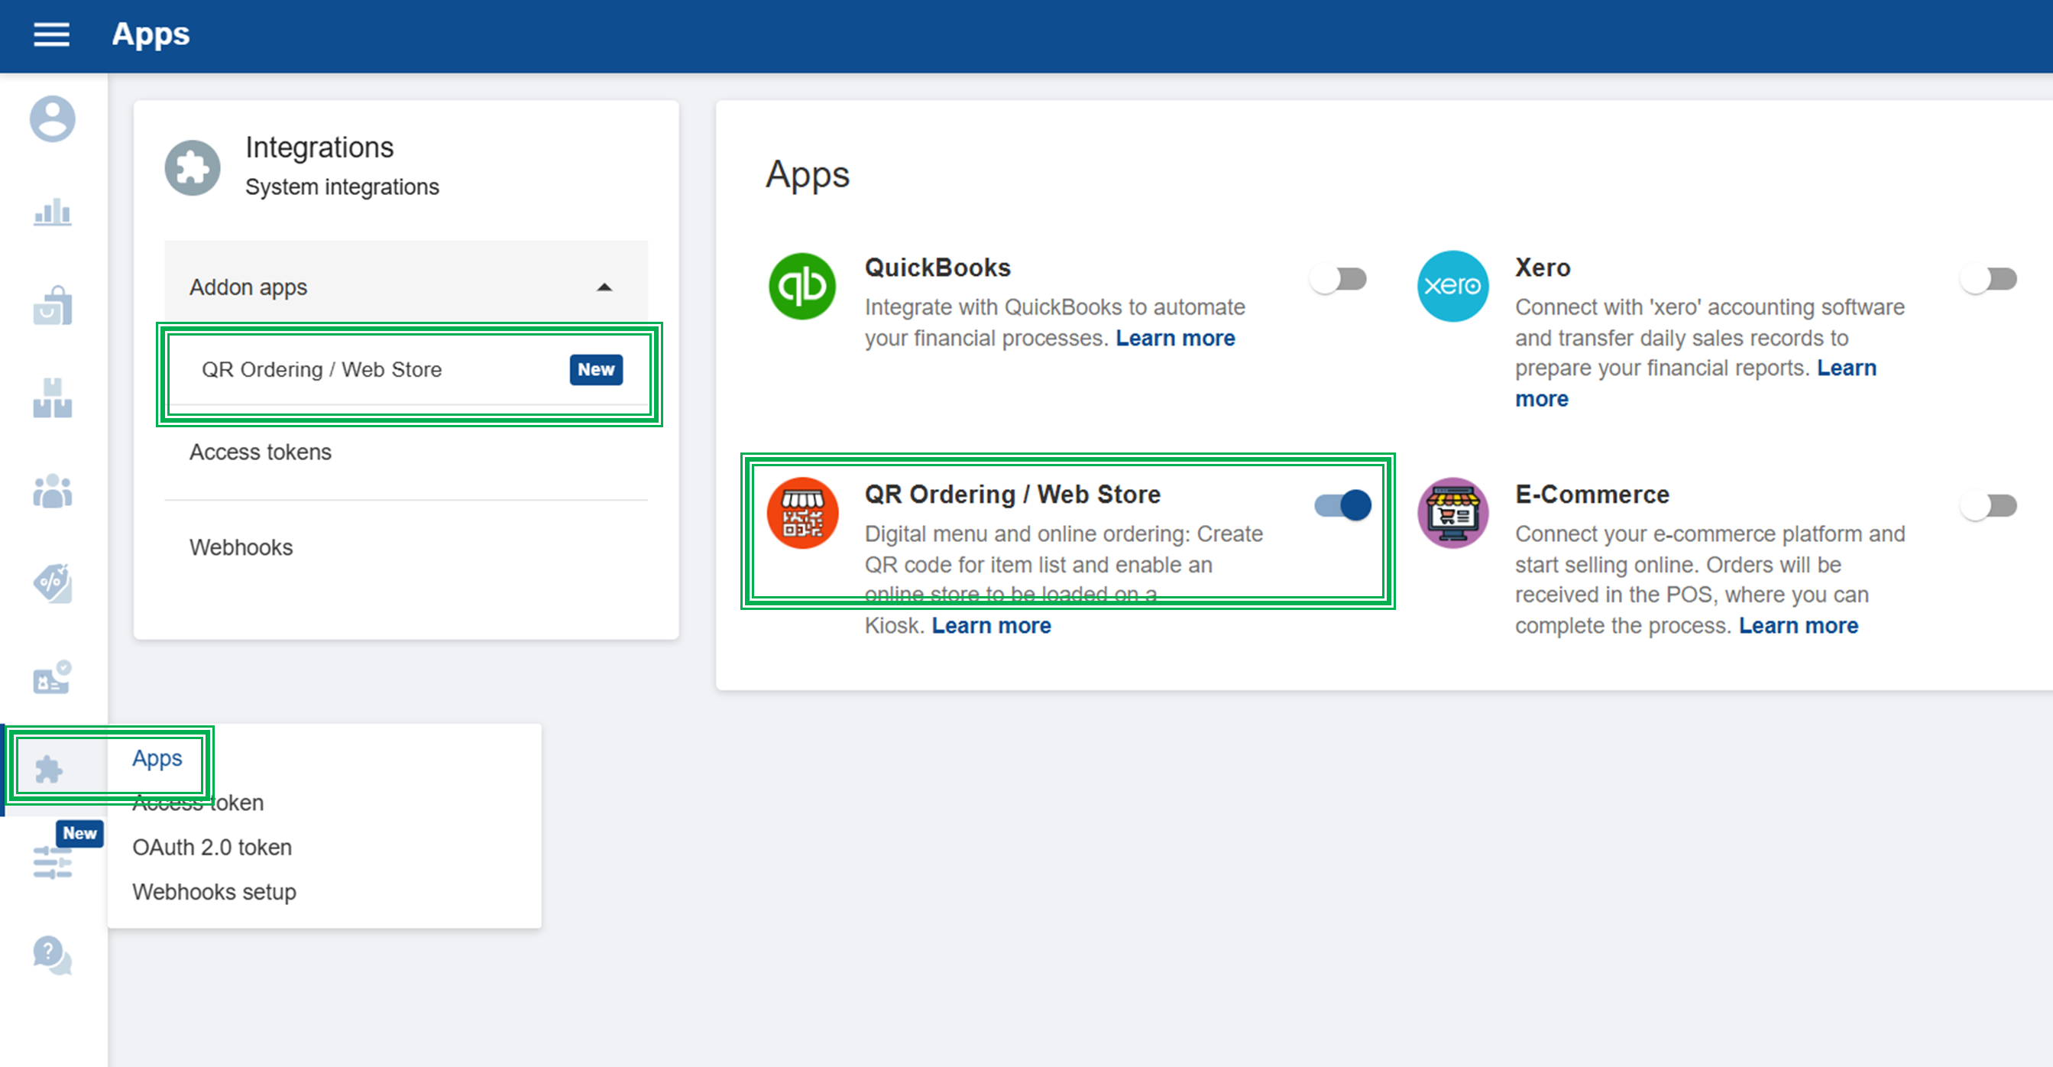Screen dimensions: 2053x1067
Task: Open the hamburger menu in header
Action: click(51, 34)
